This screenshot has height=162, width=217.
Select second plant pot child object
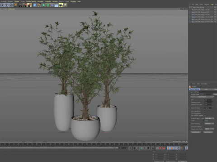coord(202,12)
